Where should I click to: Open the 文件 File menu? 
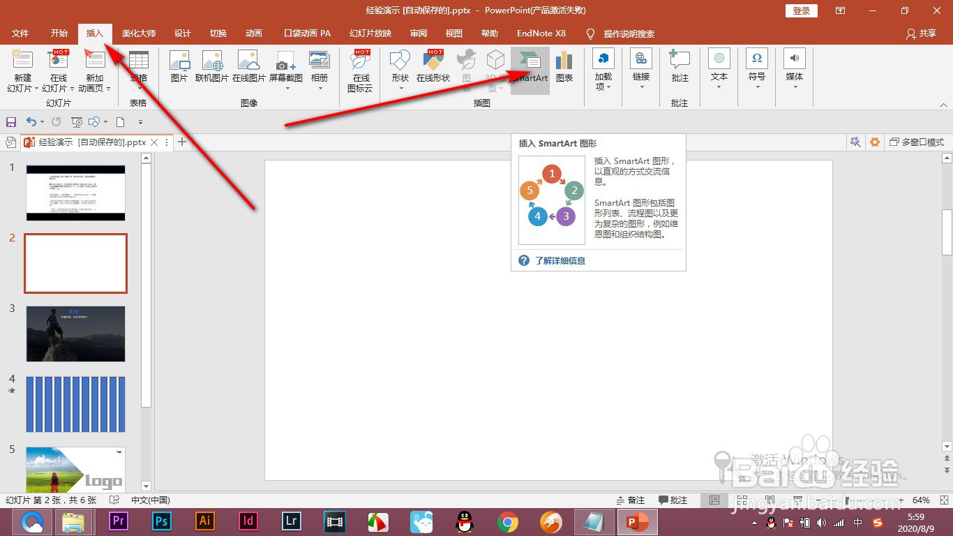(20, 33)
